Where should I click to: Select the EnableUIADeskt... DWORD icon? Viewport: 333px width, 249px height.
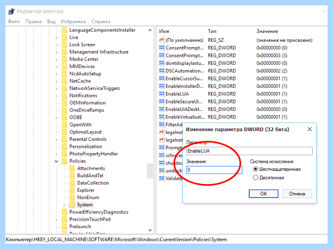162,109
